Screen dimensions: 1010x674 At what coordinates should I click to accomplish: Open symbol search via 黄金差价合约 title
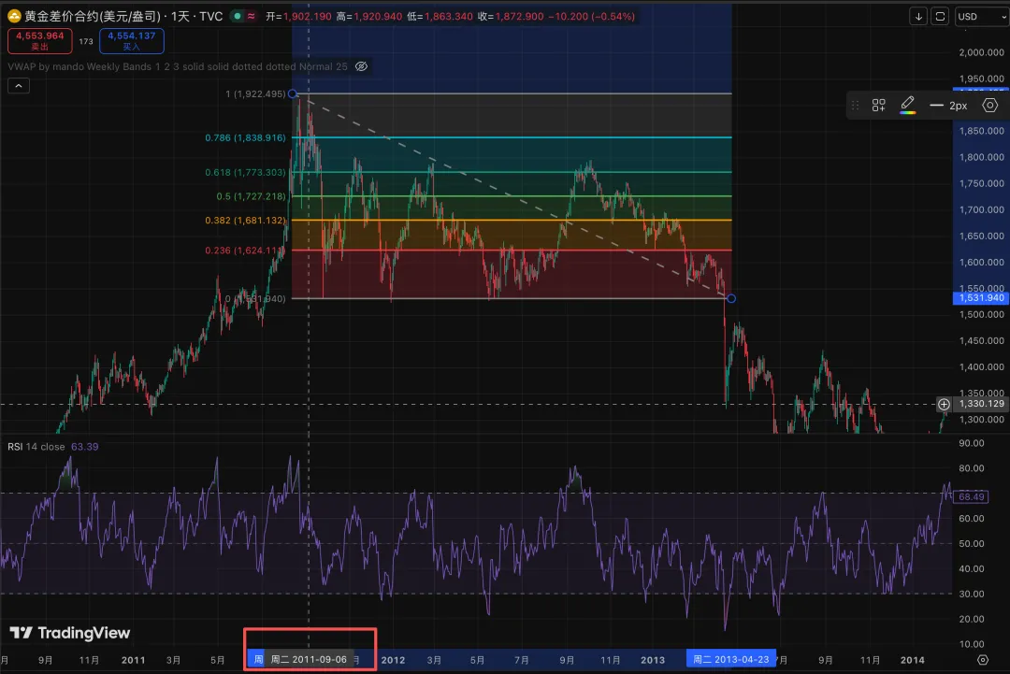(x=92, y=16)
